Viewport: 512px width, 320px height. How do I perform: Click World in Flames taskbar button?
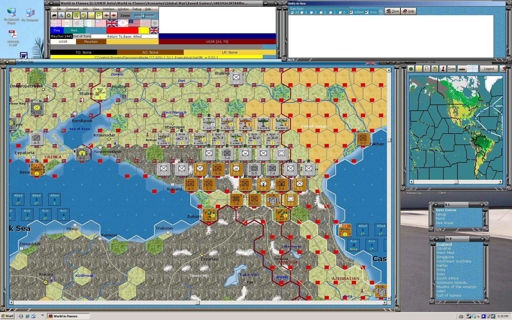point(69,316)
